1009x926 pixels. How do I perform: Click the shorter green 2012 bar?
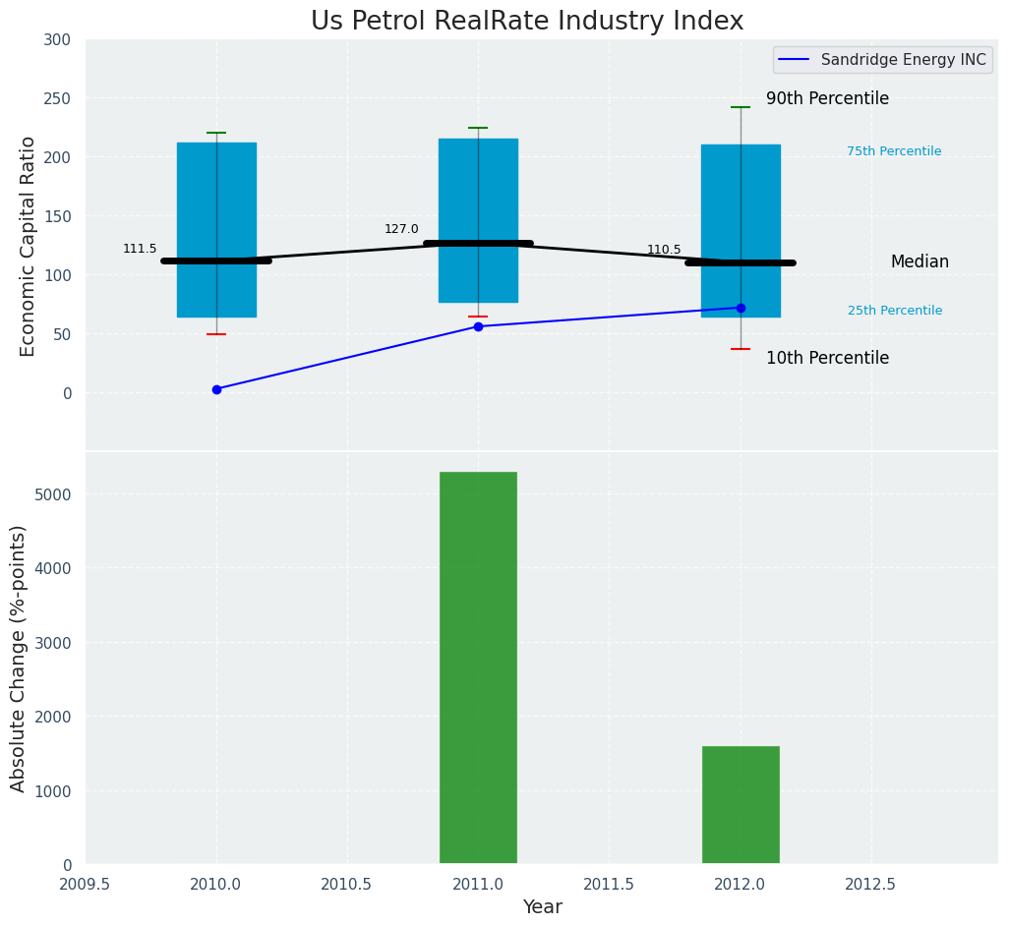741,805
